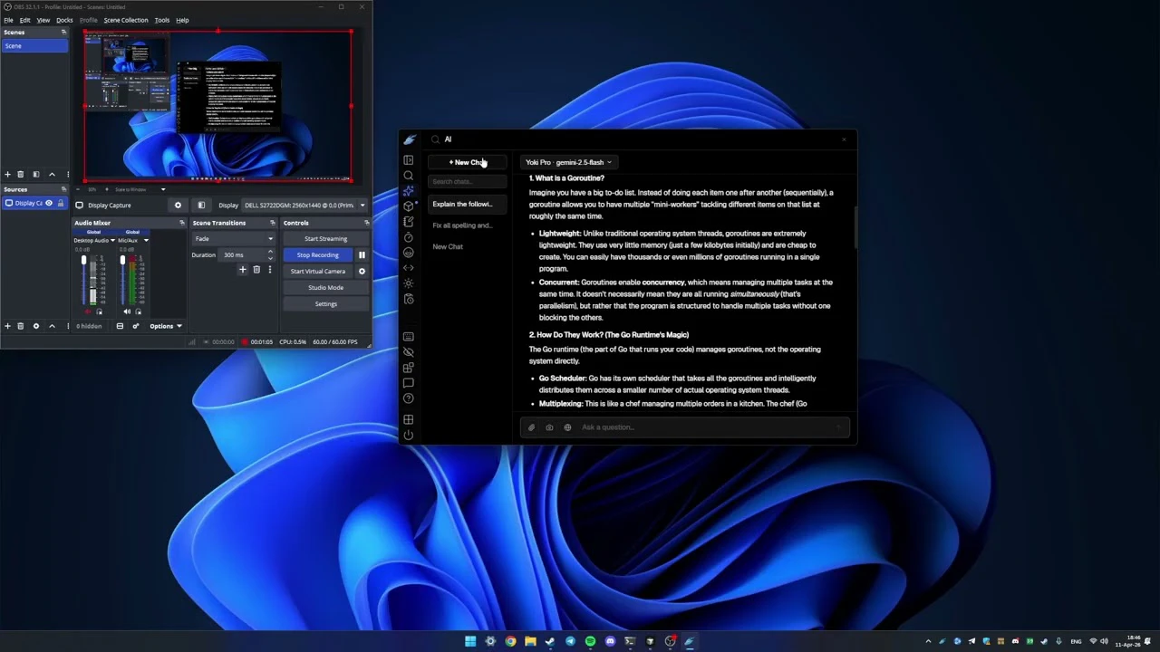This screenshot has width=1160, height=652.
Task: Open Display Capture properties gear icon
Action: click(178, 206)
